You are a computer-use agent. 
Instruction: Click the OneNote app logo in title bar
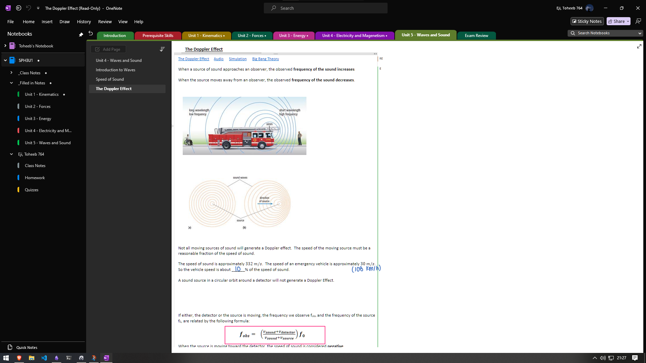tap(8, 8)
